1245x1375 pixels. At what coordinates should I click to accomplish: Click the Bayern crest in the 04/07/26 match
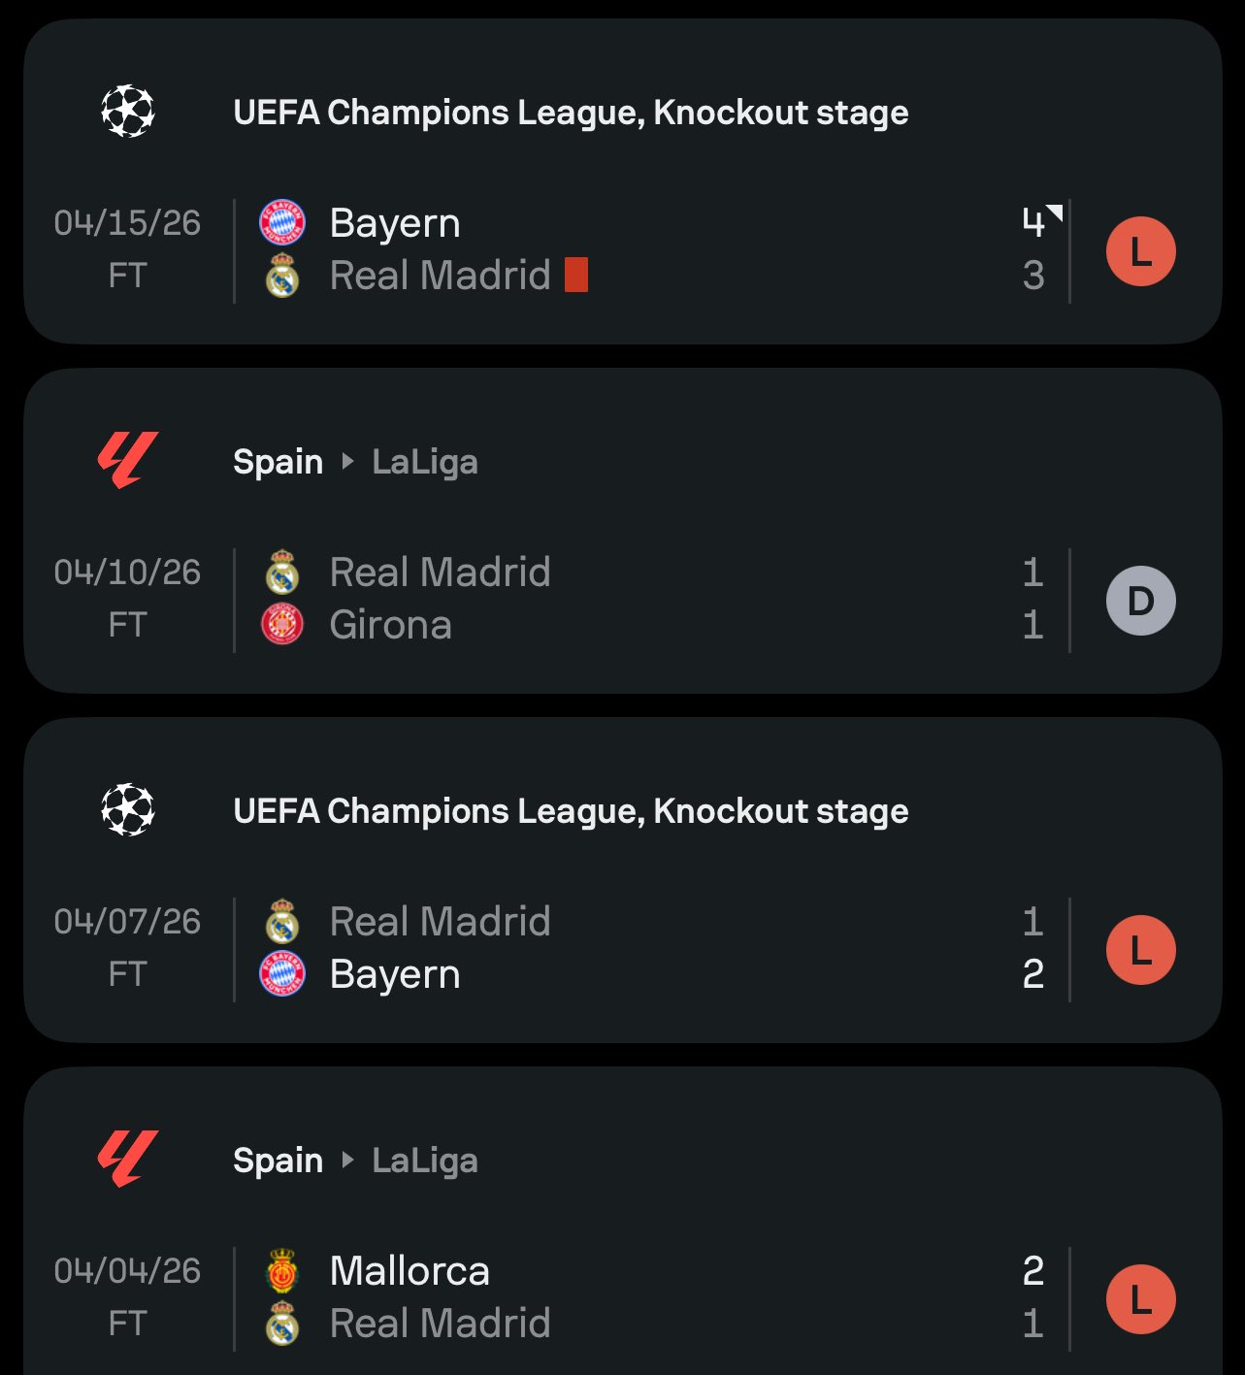click(x=282, y=973)
